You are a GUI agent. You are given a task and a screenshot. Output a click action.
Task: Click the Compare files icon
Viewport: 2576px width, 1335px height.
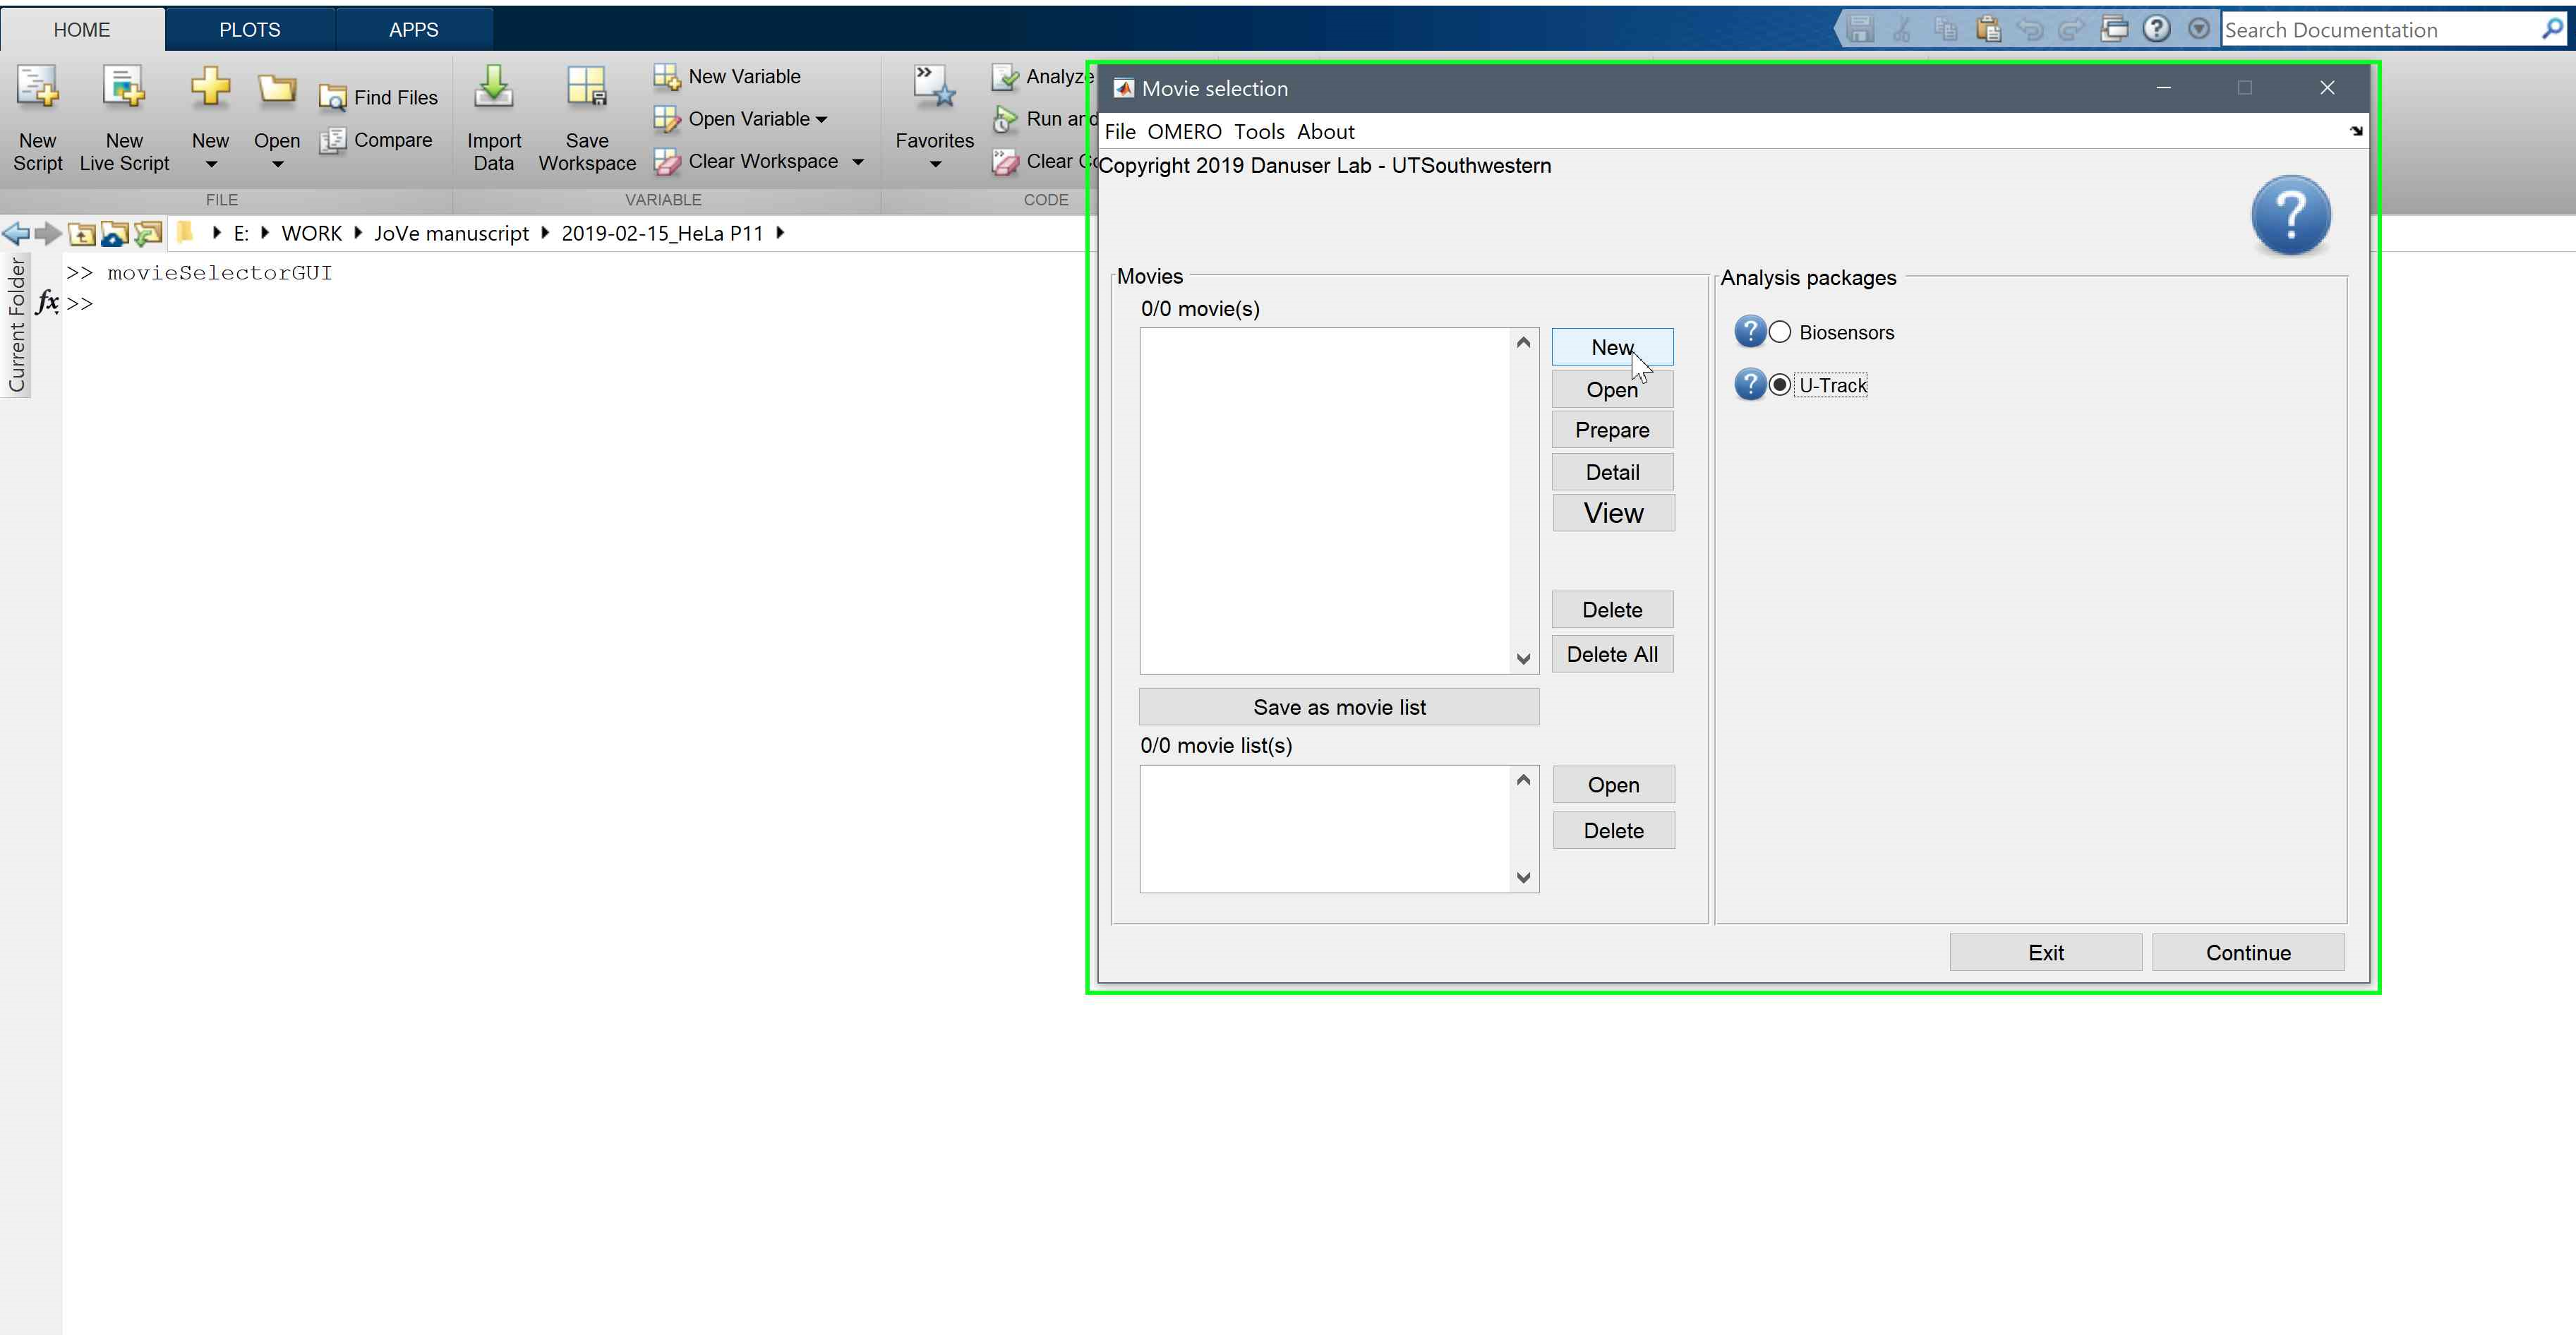click(333, 141)
